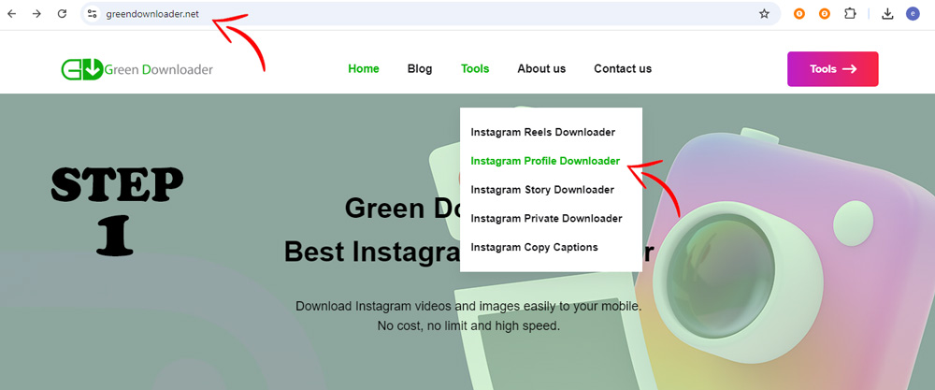The width and height of the screenshot is (935, 390).
Task: Select Instagram Private Downloader
Action: click(x=546, y=218)
